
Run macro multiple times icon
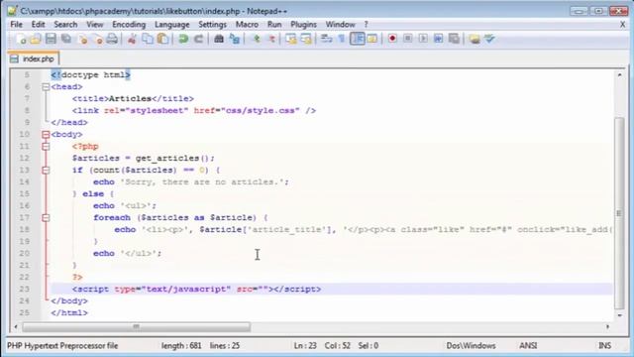(438, 39)
